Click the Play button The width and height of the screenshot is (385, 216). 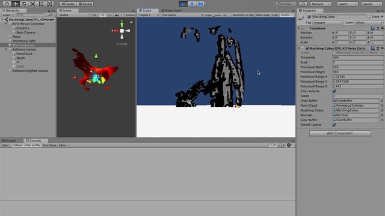click(183, 4)
